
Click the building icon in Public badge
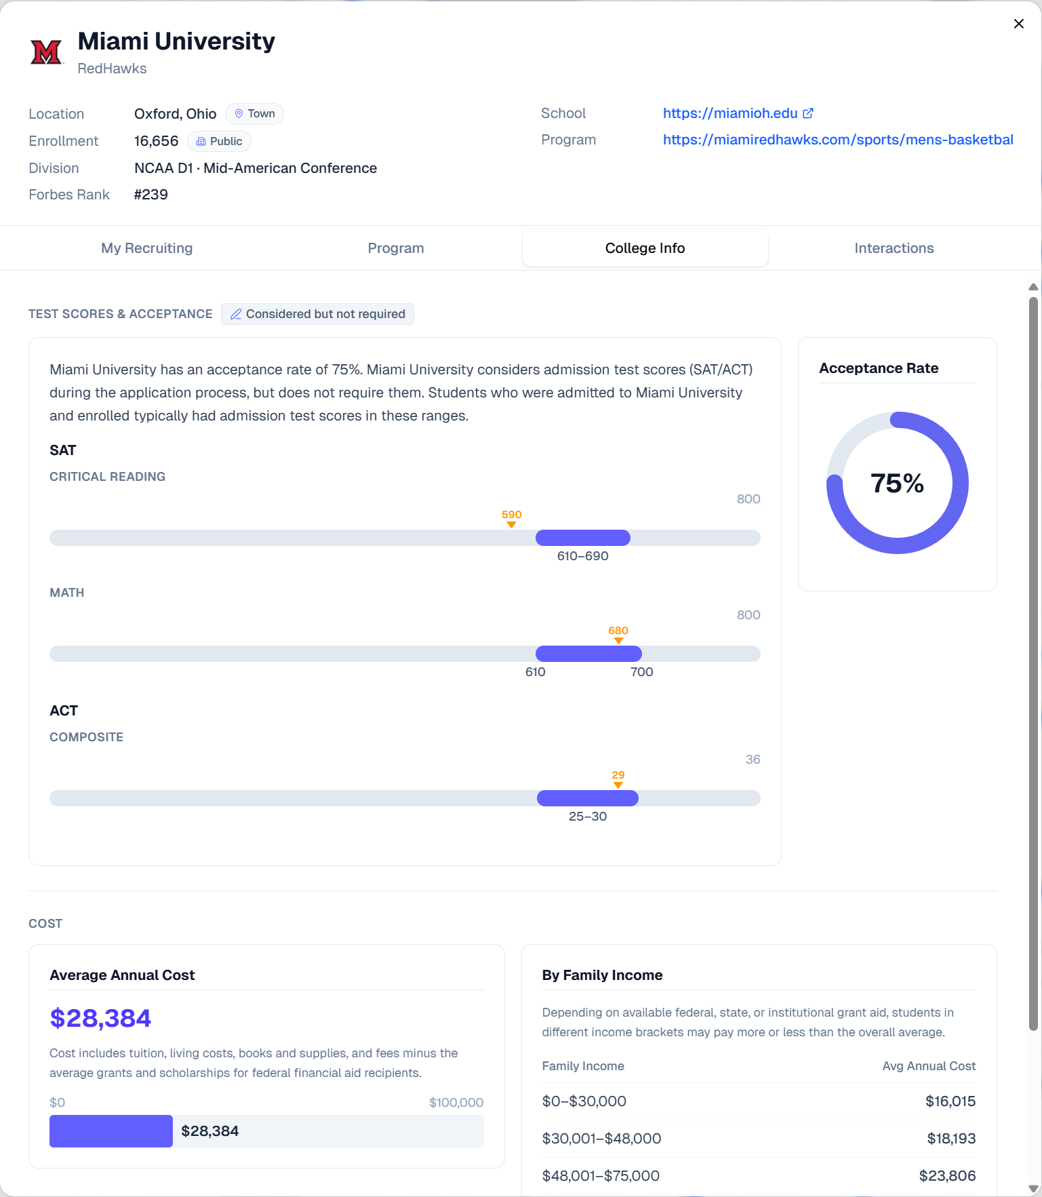(x=201, y=142)
